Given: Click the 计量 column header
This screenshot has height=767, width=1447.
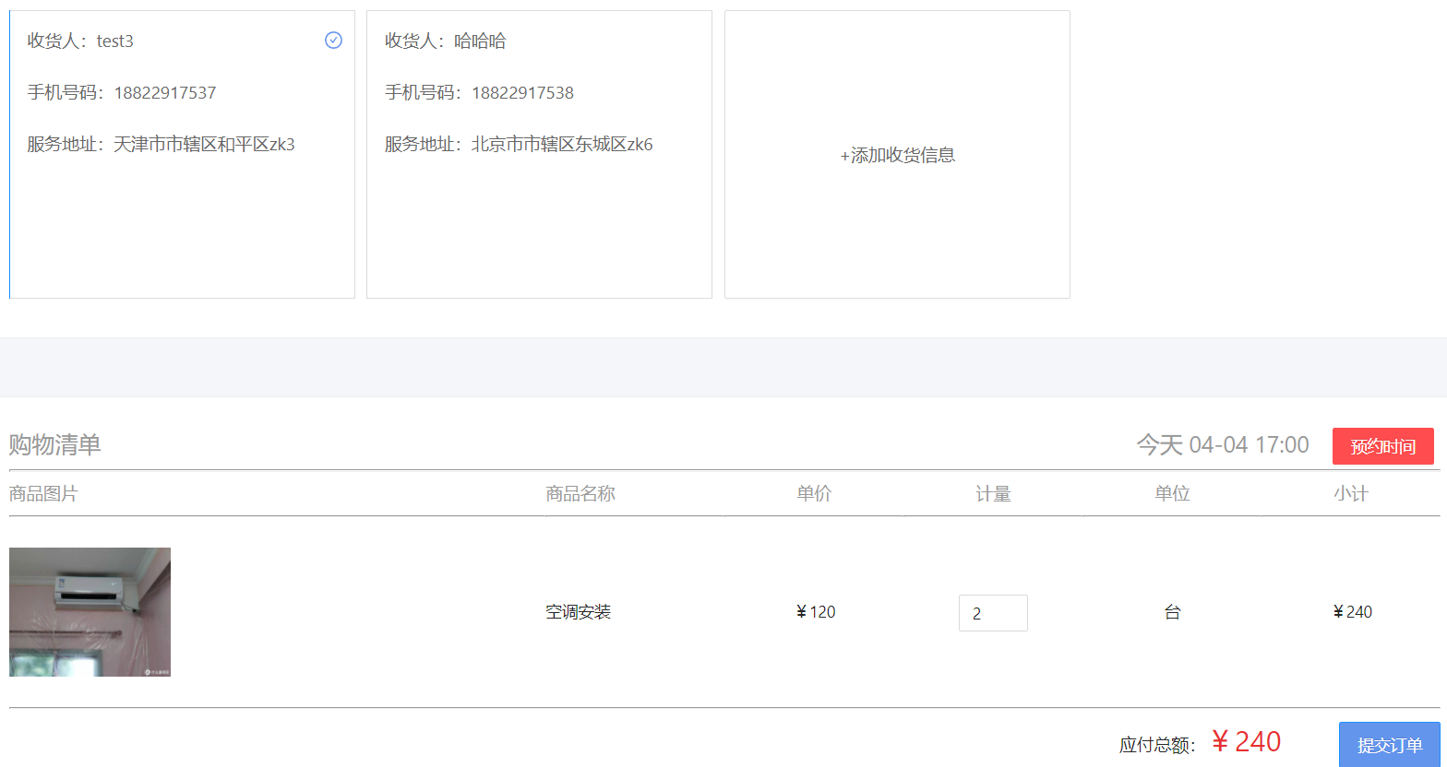Looking at the screenshot, I should click(993, 494).
